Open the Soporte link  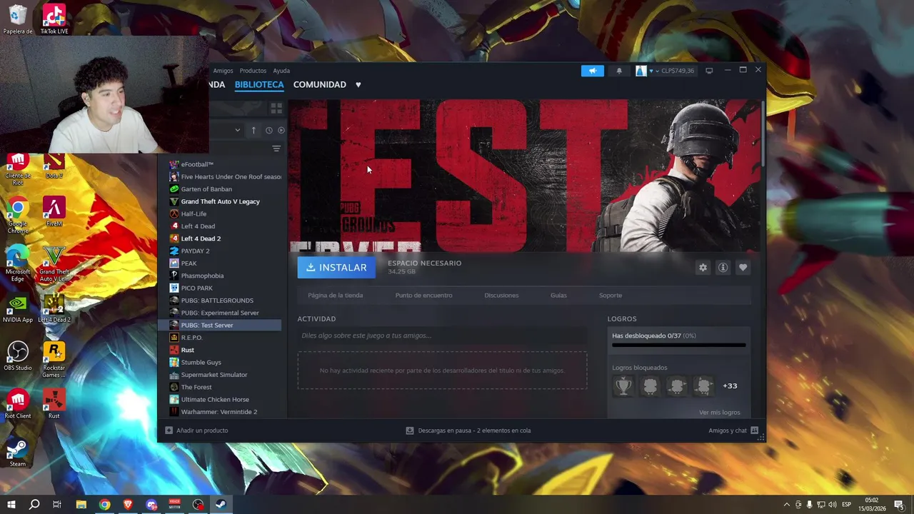[x=611, y=295]
